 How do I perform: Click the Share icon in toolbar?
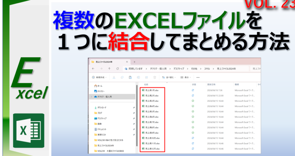[x=147, y=77]
